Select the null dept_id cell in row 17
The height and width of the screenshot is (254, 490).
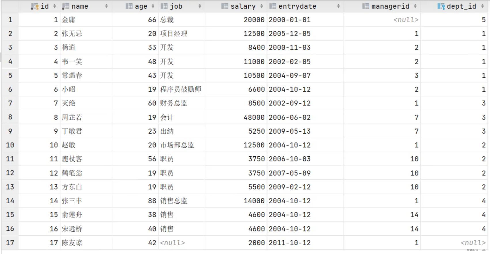[x=454, y=243]
